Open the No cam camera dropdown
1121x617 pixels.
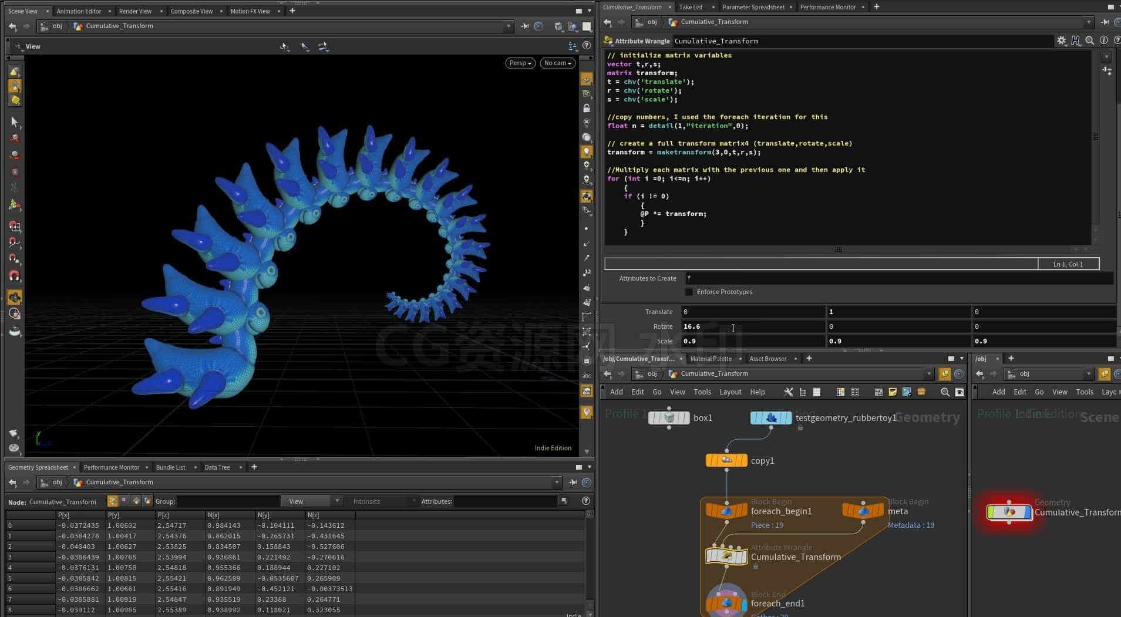(557, 63)
